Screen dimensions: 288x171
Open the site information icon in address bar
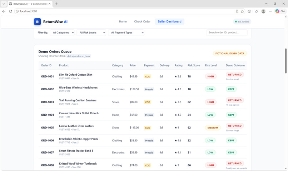coord(17,11)
